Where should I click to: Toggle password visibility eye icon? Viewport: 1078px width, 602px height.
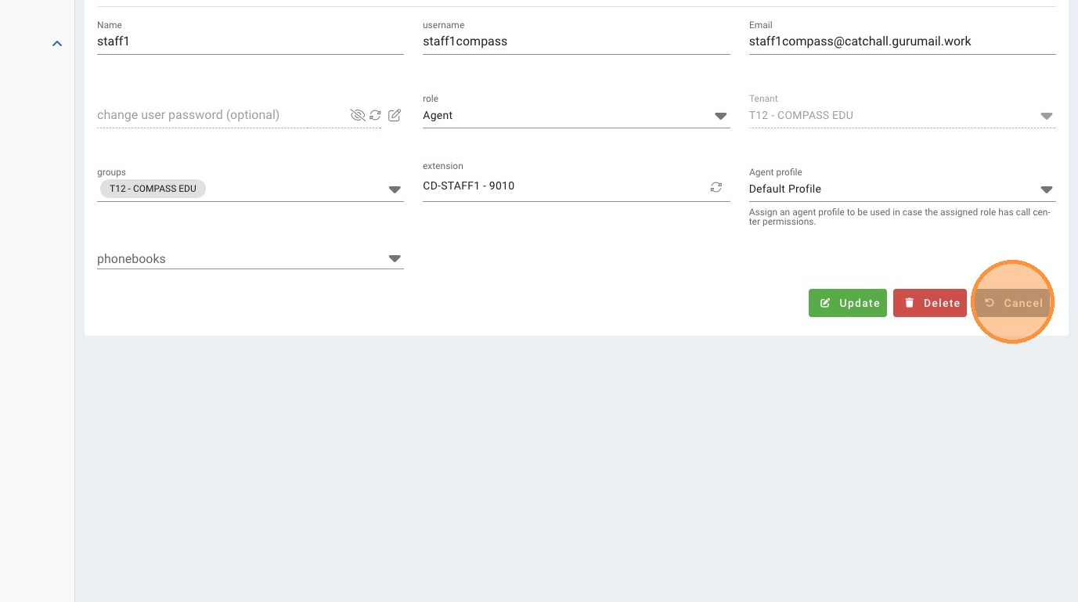pos(358,115)
